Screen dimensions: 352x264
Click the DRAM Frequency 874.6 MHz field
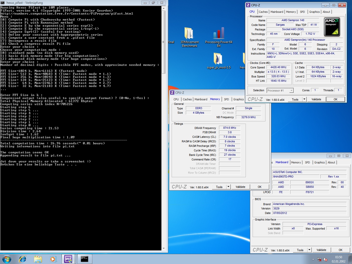(x=230, y=128)
